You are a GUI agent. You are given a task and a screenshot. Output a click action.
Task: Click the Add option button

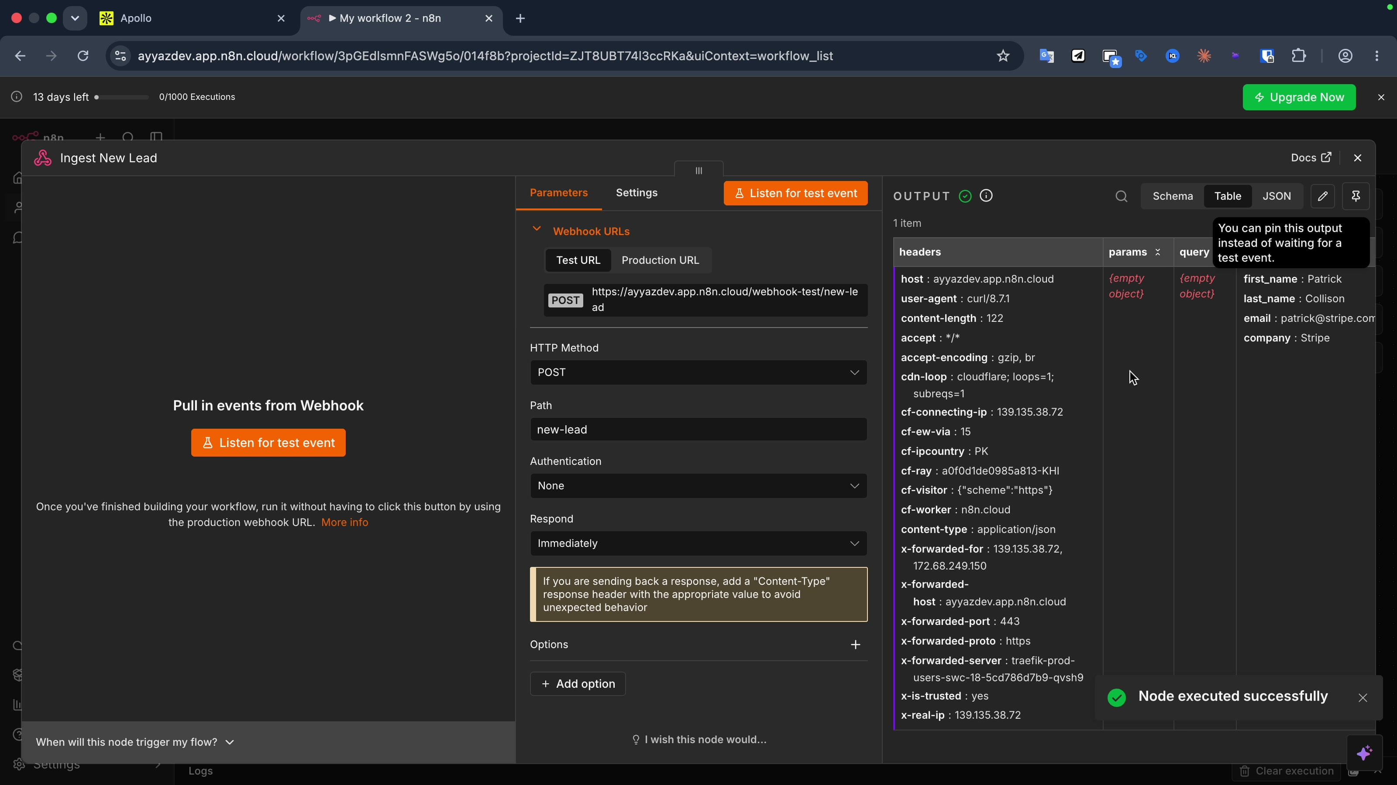[x=578, y=684]
